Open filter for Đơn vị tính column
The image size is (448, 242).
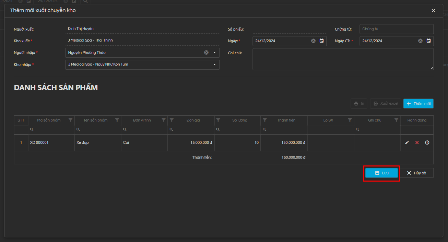coord(164,120)
